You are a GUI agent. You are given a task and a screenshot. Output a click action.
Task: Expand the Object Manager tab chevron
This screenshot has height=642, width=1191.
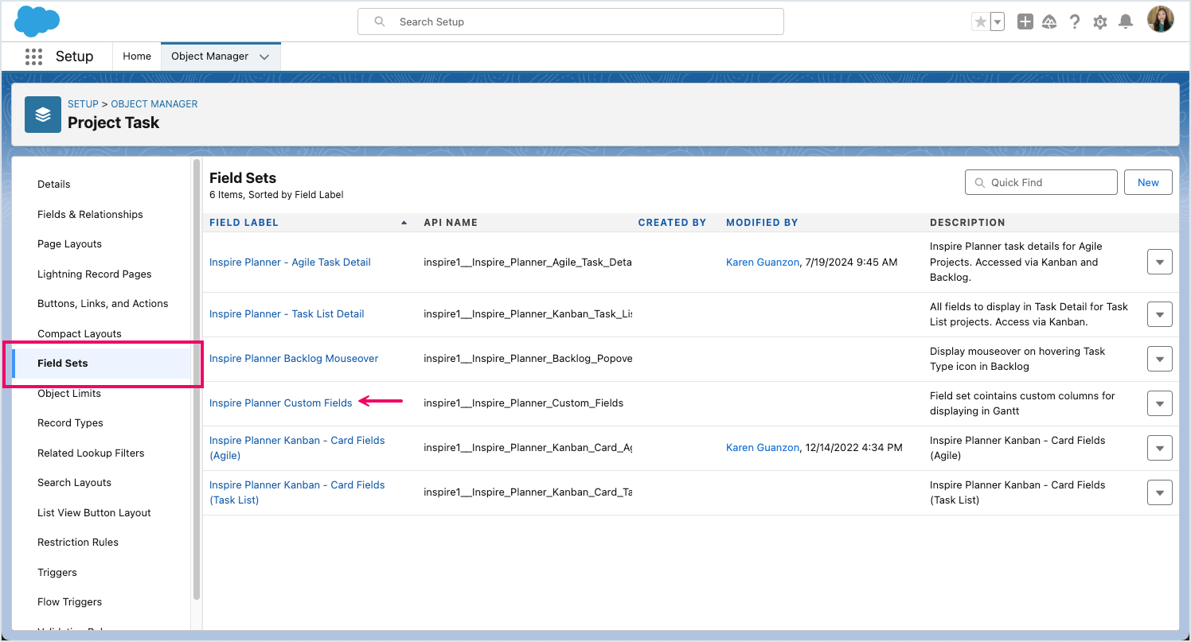click(x=264, y=56)
